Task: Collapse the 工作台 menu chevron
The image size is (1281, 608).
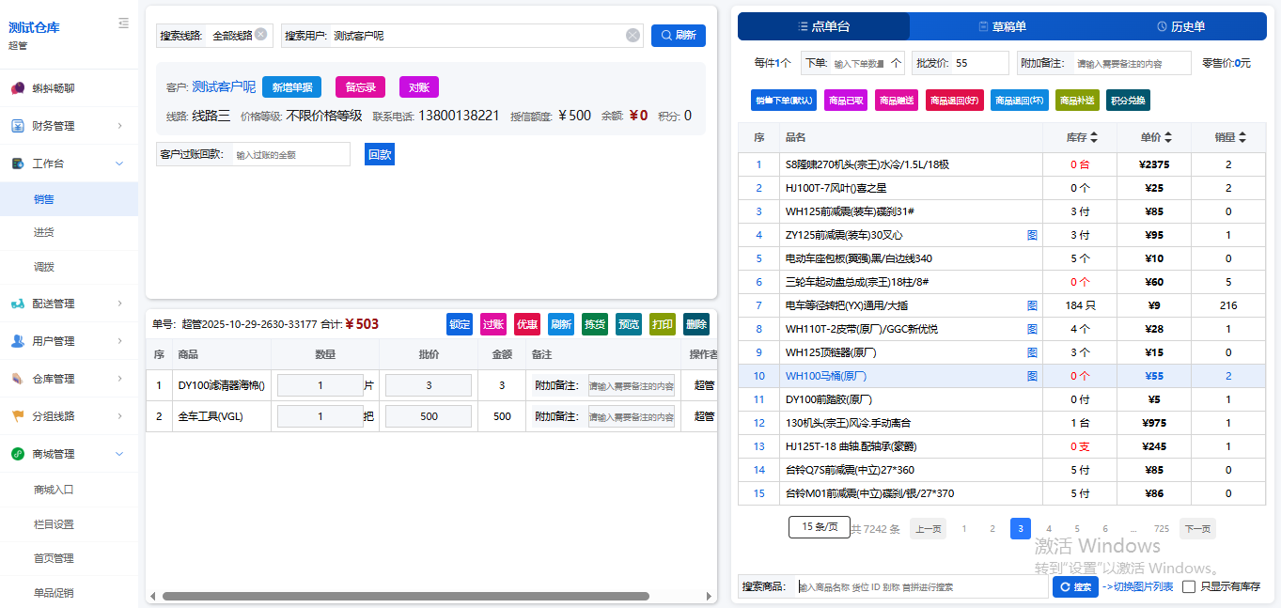Action: pos(119,164)
